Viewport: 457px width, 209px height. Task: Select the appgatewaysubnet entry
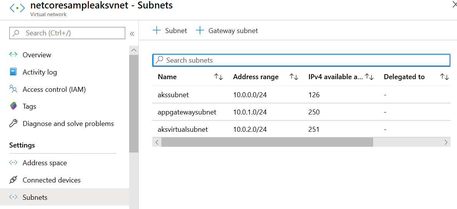[187, 112]
